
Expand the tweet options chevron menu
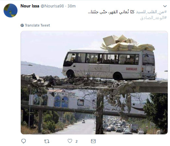(165, 6)
